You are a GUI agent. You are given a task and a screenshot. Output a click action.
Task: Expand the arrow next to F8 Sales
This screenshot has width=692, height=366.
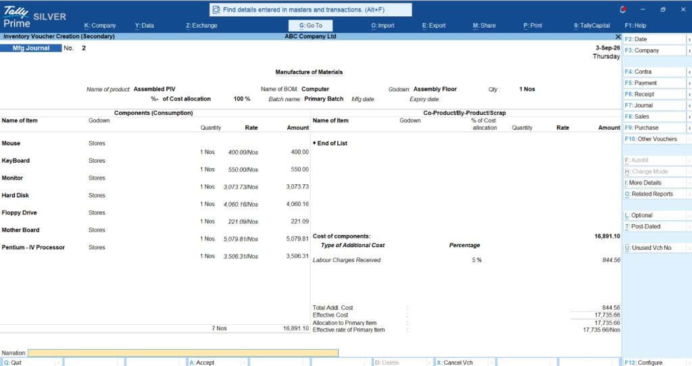pos(689,116)
